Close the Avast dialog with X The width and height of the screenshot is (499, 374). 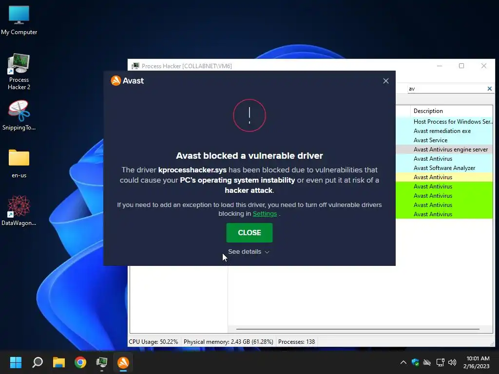pos(386,81)
